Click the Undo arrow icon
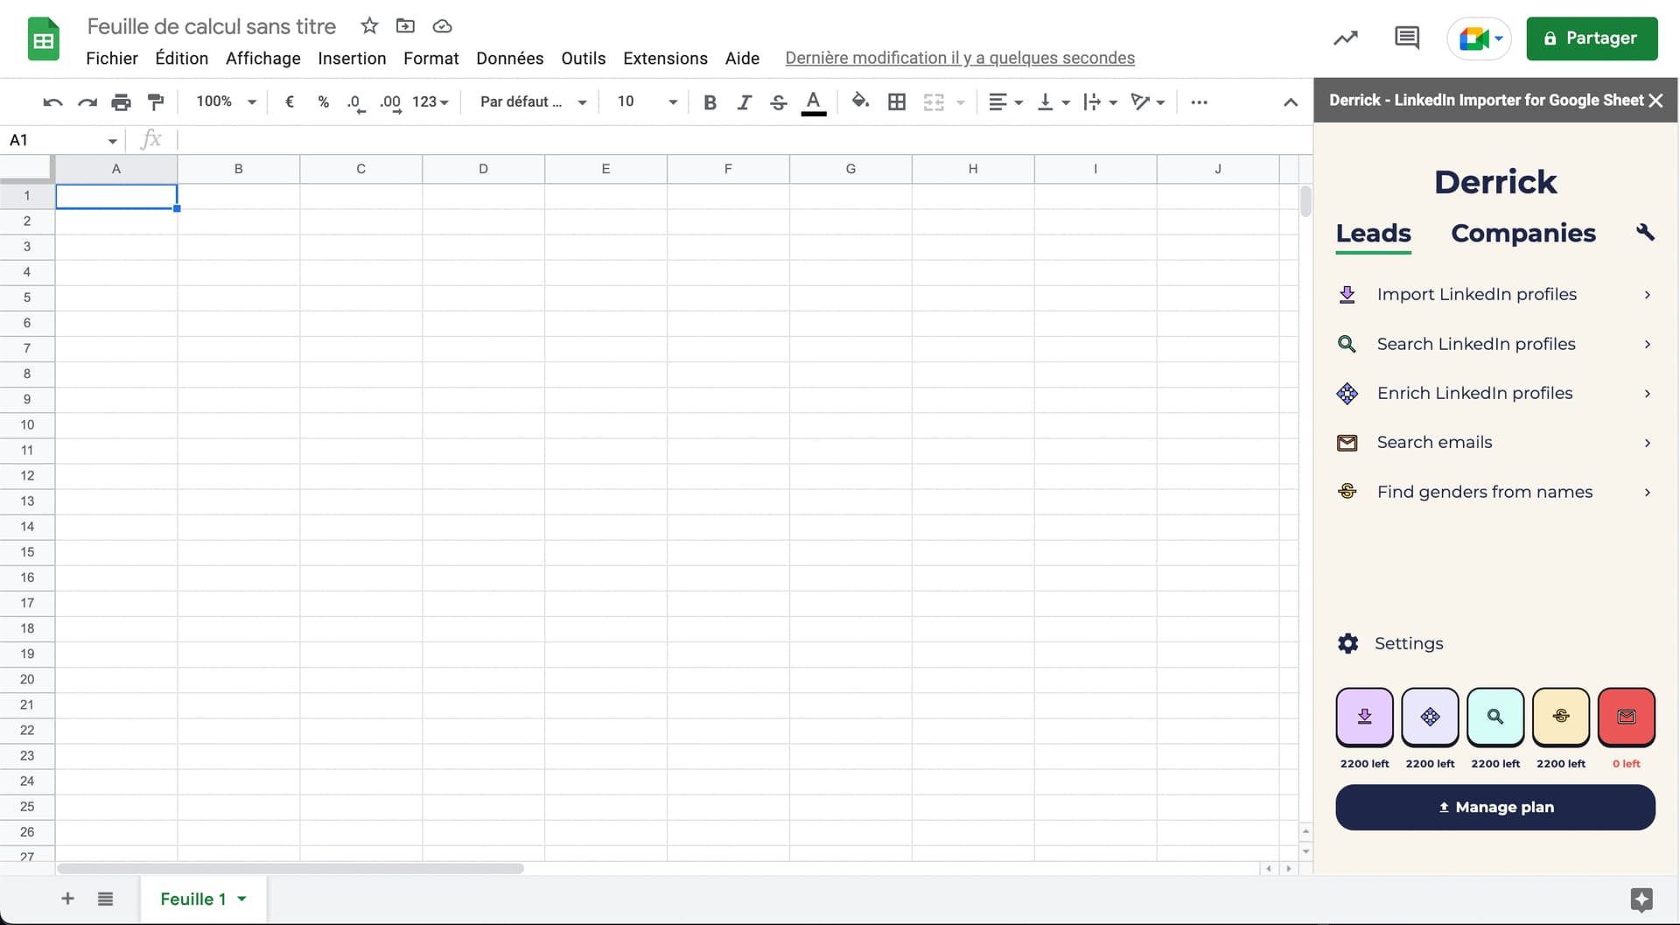The width and height of the screenshot is (1680, 925). point(52,102)
